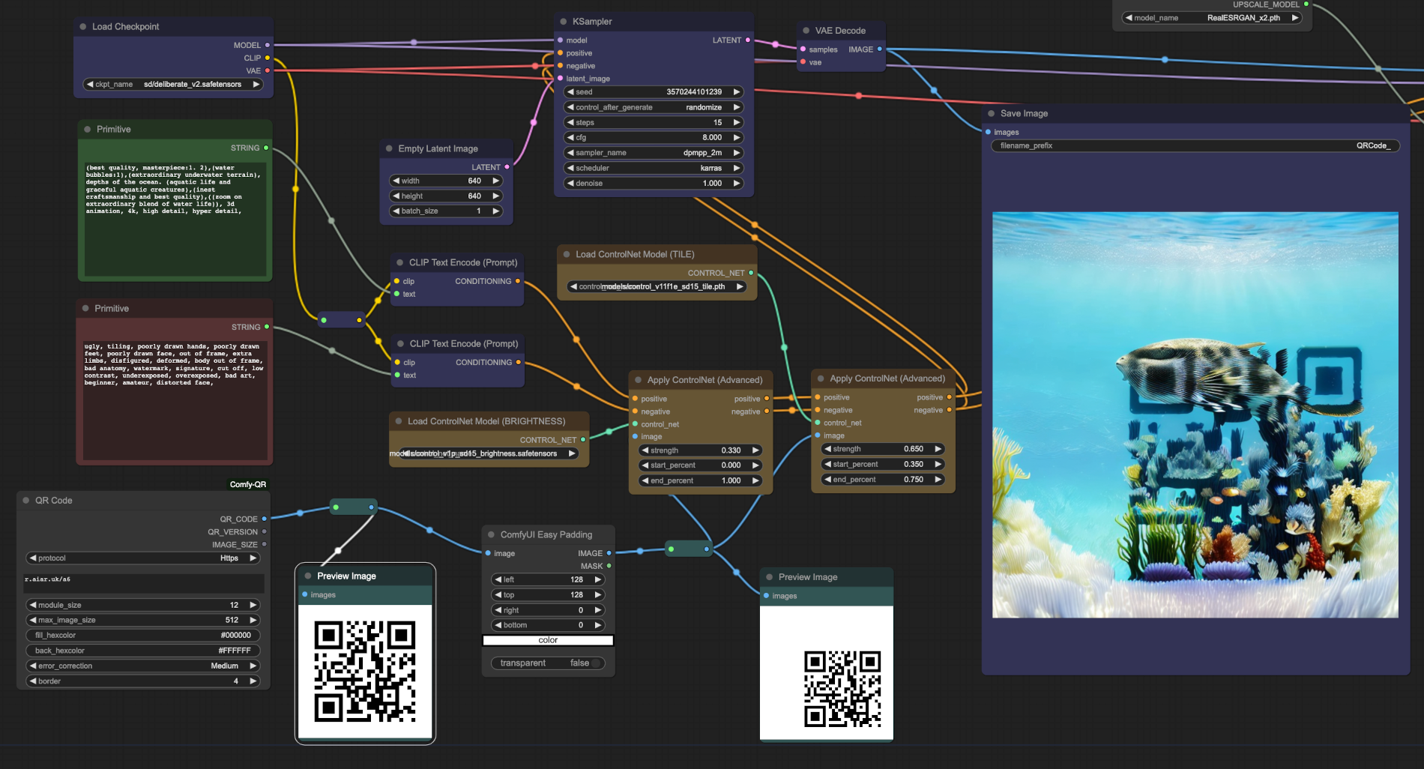
Task: Increase start_percent 0.350 with right arrow
Action: click(937, 465)
